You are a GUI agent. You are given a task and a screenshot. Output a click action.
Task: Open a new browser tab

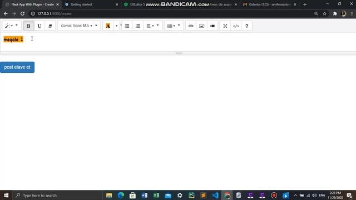(305, 4)
